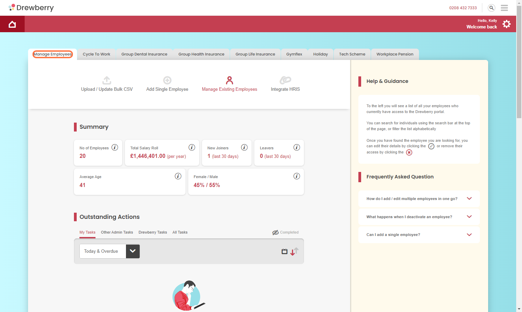Click the Integrate HRIS link icon

(x=285, y=80)
